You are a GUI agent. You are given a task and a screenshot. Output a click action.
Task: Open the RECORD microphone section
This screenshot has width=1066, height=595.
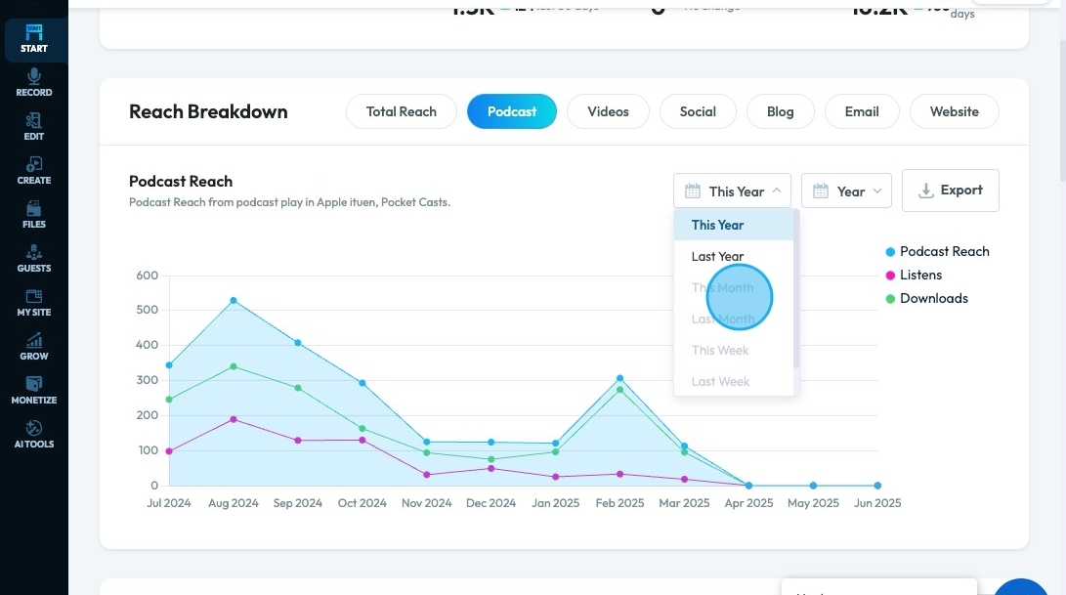pyautogui.click(x=34, y=83)
